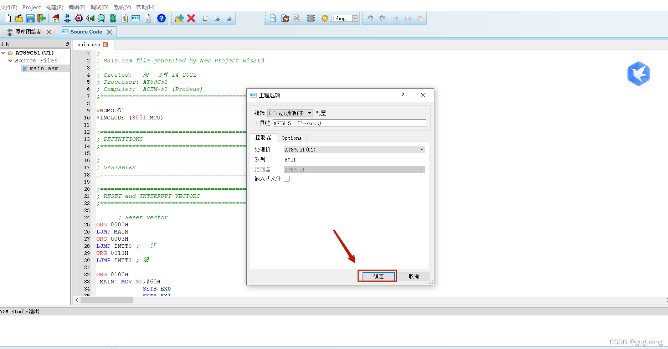Click the Cut scissors icon
The height and width of the screenshot is (349, 668).
396,18
